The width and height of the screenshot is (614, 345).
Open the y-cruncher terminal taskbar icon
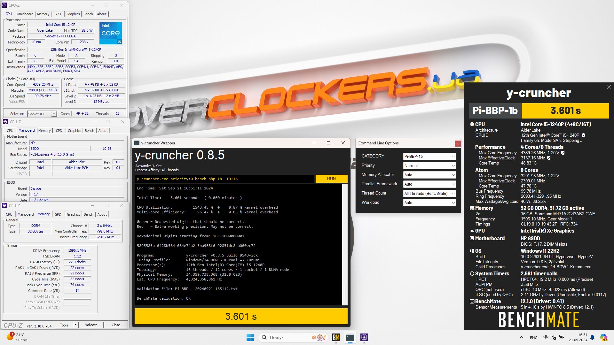point(350,337)
